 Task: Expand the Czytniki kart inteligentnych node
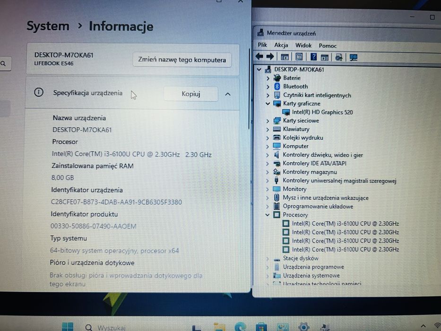tap(268, 95)
